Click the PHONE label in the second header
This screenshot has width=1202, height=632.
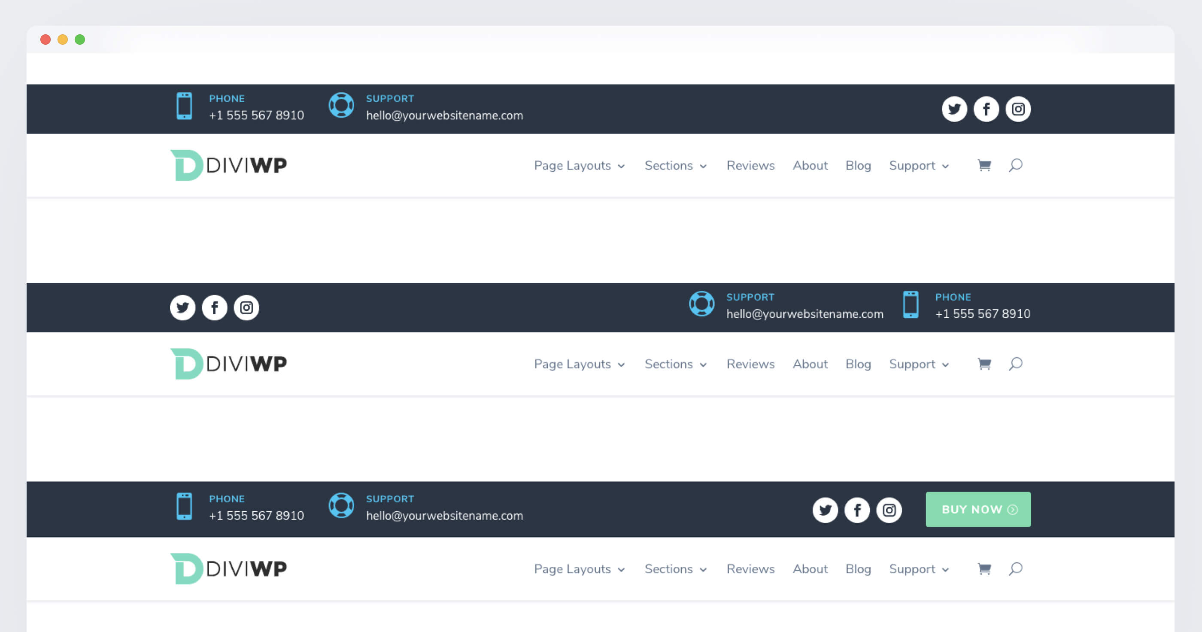pyautogui.click(x=953, y=297)
